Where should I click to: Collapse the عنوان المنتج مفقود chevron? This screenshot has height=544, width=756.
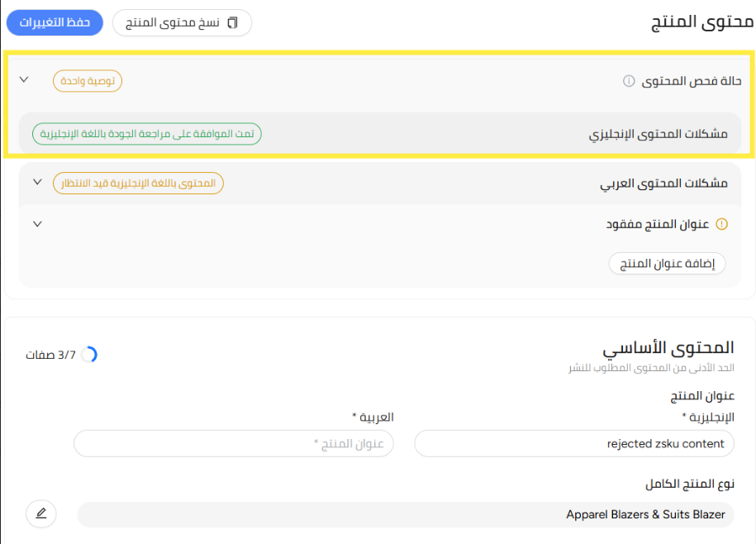pos(37,224)
